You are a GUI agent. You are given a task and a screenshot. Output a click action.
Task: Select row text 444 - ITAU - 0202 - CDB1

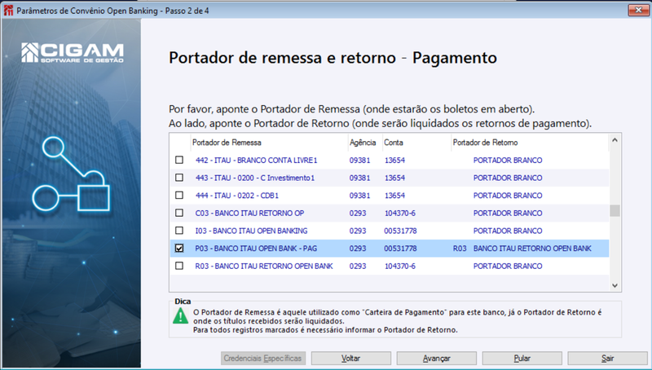point(237,196)
